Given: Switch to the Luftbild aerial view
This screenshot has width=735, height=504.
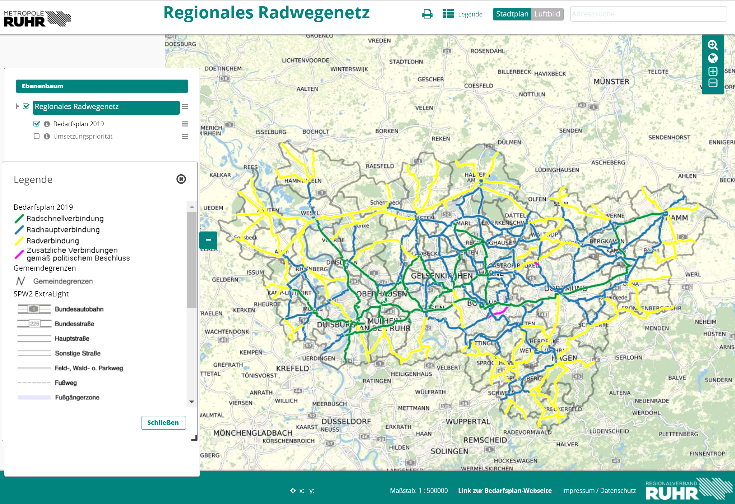Looking at the screenshot, I should point(547,14).
